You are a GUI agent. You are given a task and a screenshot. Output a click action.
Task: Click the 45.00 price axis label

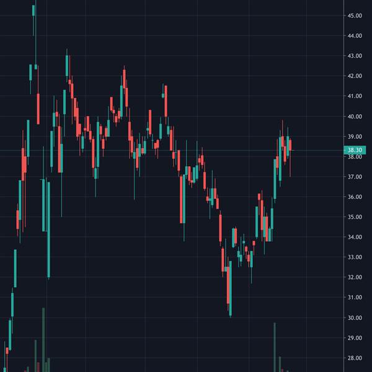click(x=355, y=15)
